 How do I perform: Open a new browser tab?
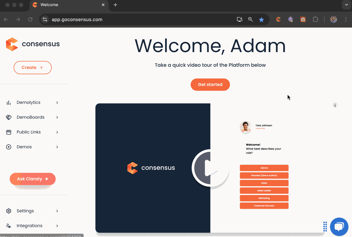pos(115,5)
